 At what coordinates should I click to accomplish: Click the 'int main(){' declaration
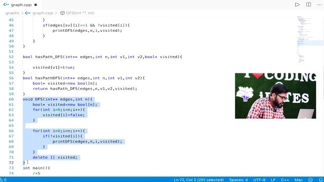[36, 168]
